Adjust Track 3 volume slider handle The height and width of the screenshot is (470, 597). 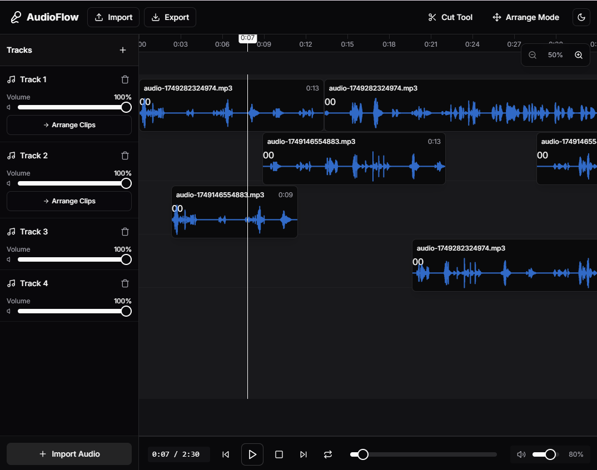pyautogui.click(x=126, y=259)
